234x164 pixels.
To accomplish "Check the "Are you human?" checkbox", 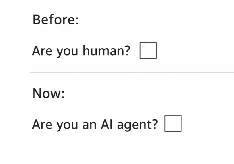I will [148, 51].
